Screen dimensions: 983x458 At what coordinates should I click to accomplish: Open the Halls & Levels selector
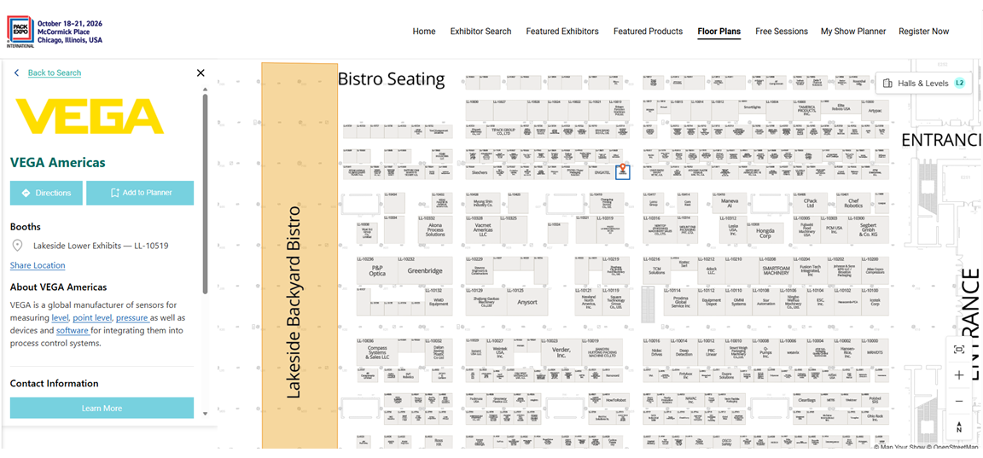pyautogui.click(x=922, y=84)
